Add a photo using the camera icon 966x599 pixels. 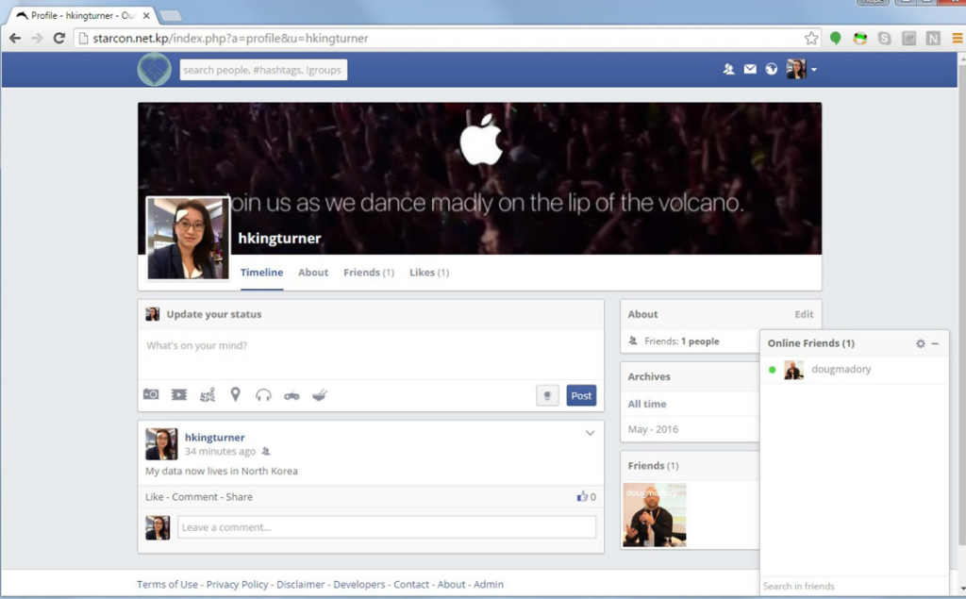pos(151,394)
